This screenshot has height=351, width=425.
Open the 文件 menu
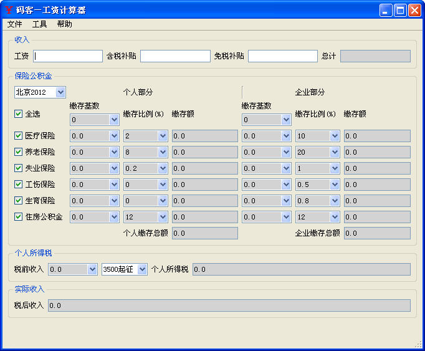pyautogui.click(x=14, y=24)
